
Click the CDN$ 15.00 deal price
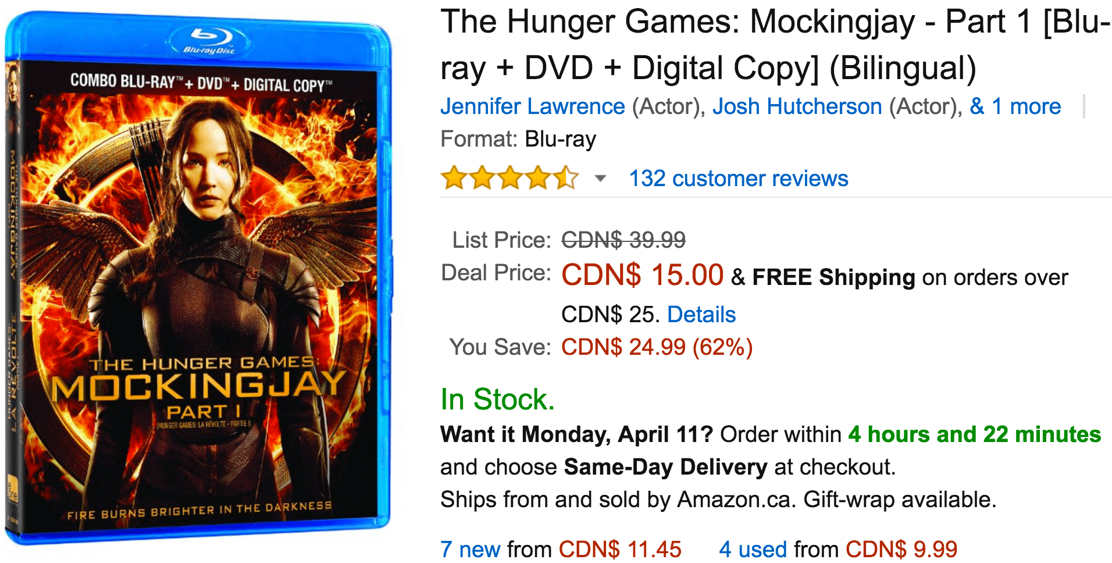tap(642, 275)
